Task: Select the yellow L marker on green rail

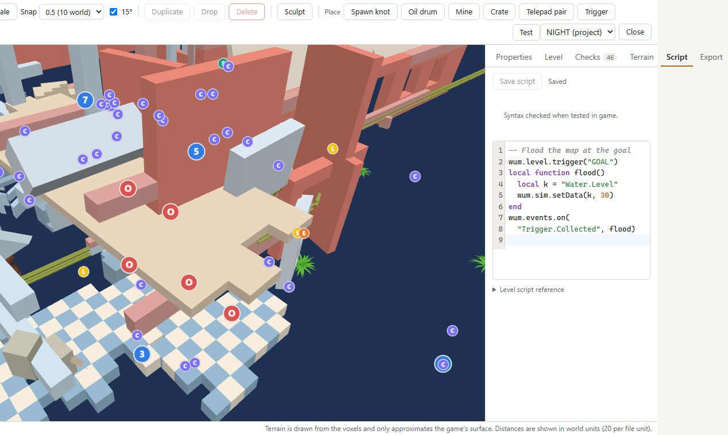Action: (x=84, y=271)
